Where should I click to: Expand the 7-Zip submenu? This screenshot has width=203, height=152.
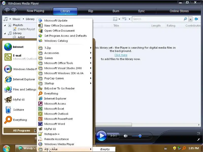(x=65, y=48)
